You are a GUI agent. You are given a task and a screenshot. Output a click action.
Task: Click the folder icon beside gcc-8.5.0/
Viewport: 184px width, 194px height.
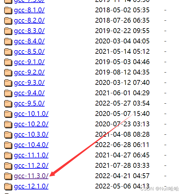8,52
